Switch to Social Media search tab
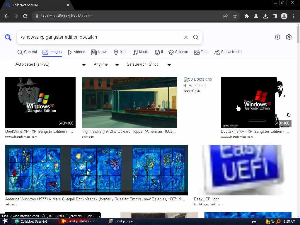 pyautogui.click(x=228, y=52)
